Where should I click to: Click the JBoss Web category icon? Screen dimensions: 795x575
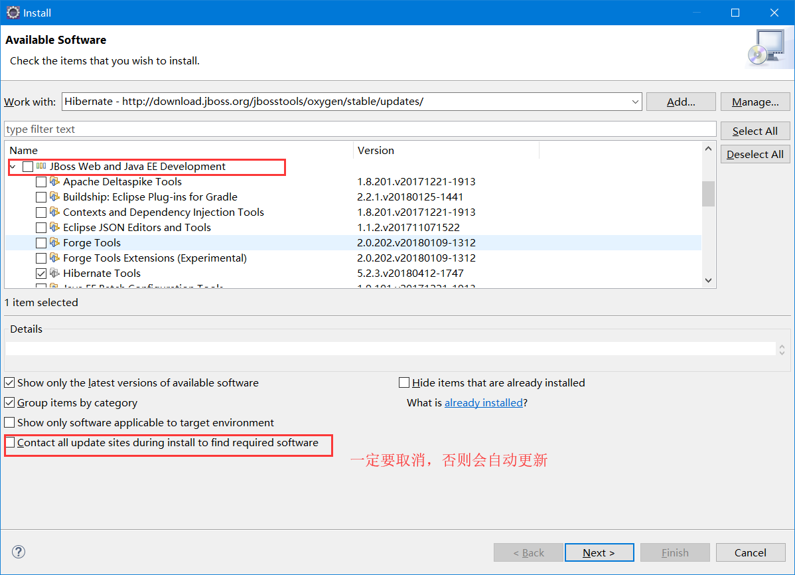[x=42, y=166]
